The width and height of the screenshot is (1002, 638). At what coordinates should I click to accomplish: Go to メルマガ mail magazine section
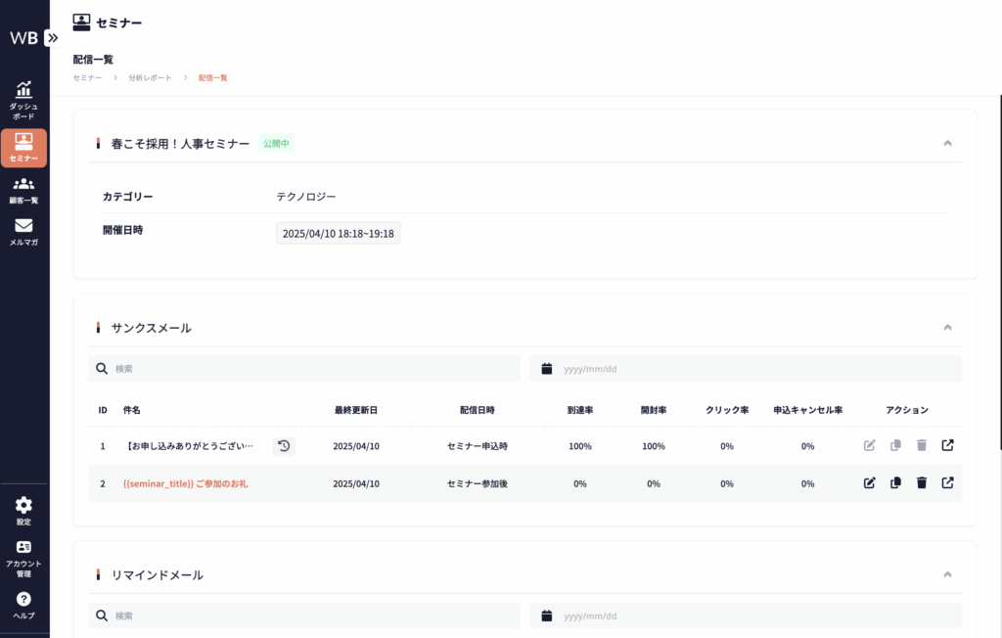pyautogui.click(x=23, y=232)
